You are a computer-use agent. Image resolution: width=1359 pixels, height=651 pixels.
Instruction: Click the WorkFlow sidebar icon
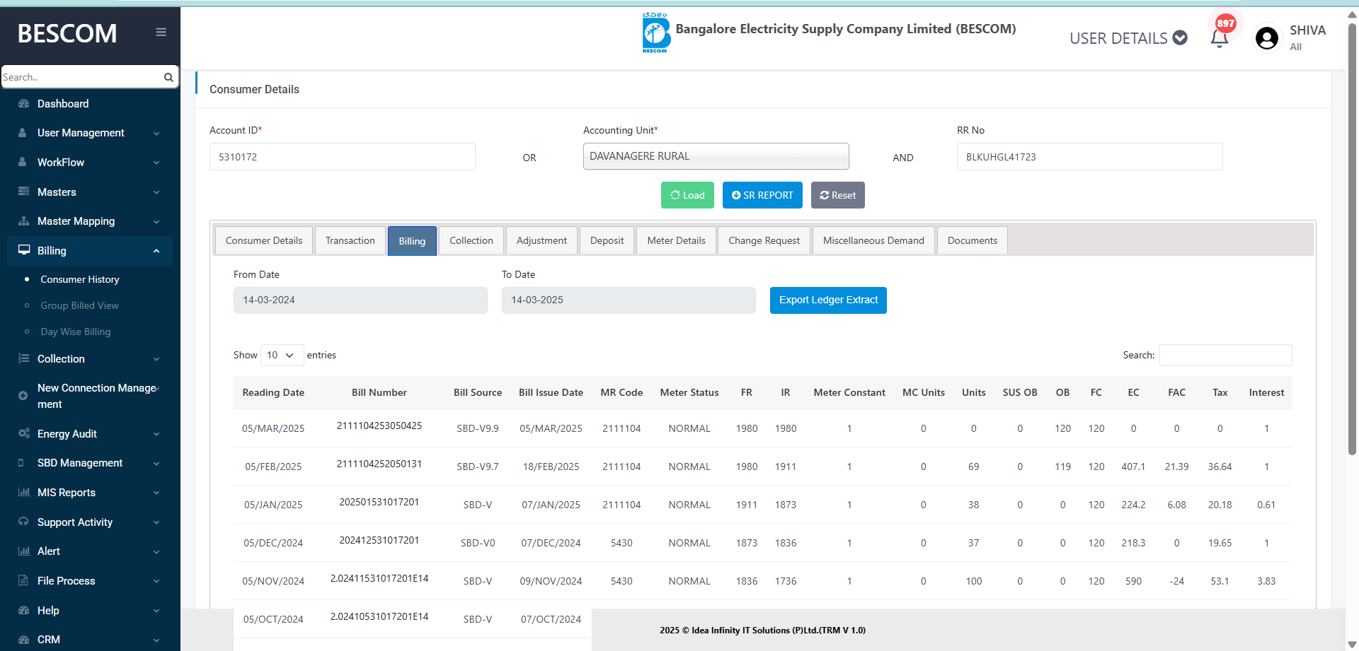click(23, 162)
